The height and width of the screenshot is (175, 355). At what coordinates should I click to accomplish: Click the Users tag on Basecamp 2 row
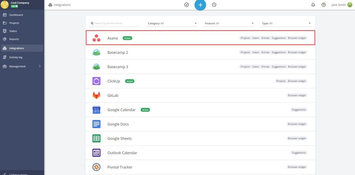click(256, 52)
